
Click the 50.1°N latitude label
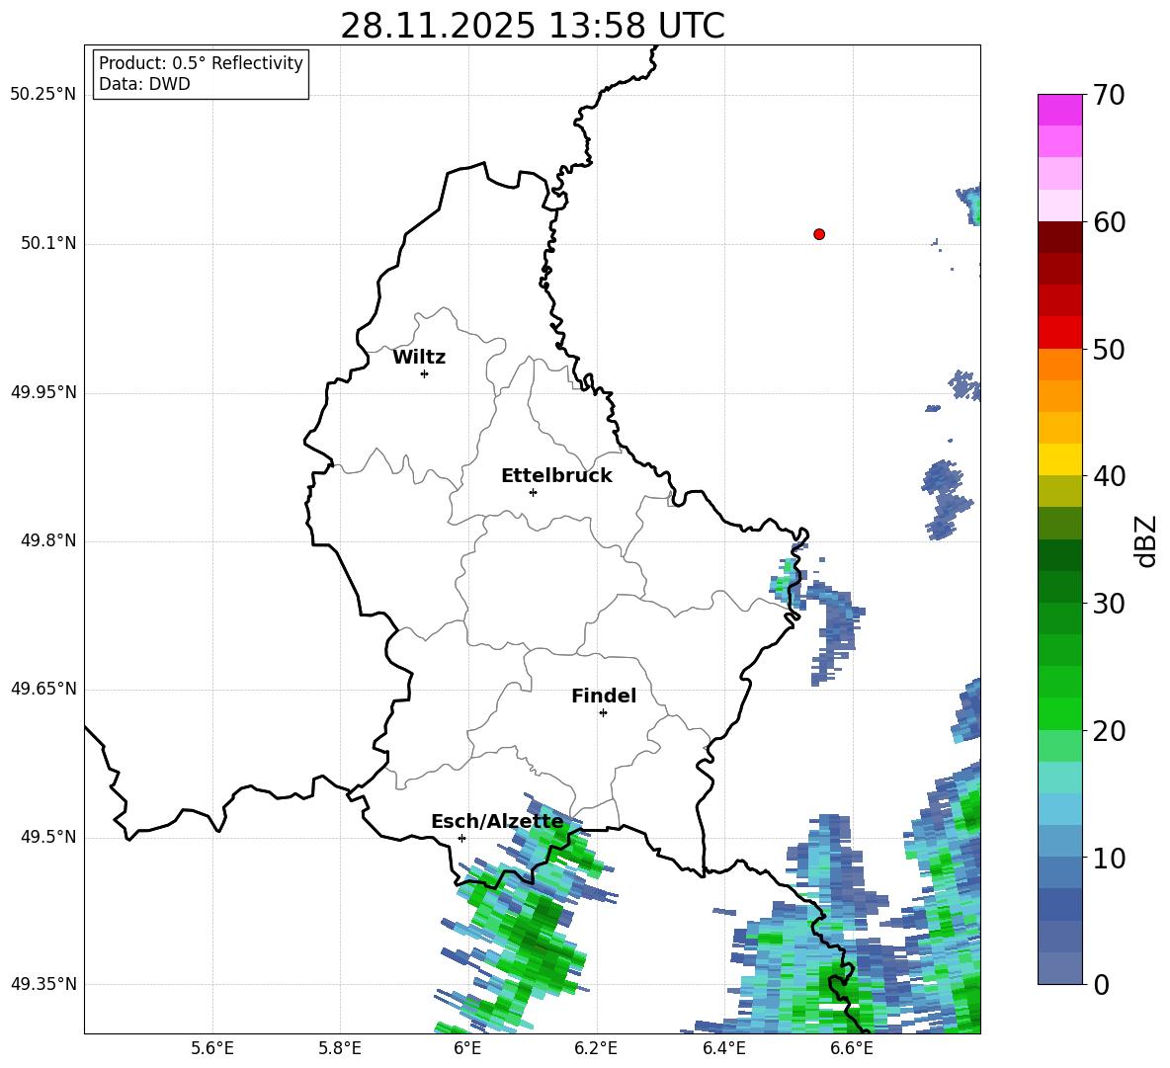[48, 243]
